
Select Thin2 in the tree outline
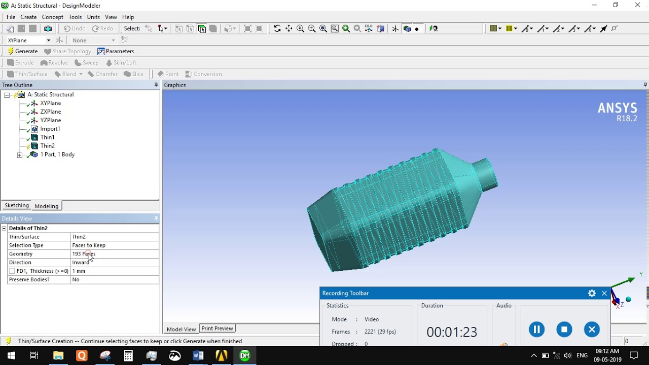coord(47,146)
